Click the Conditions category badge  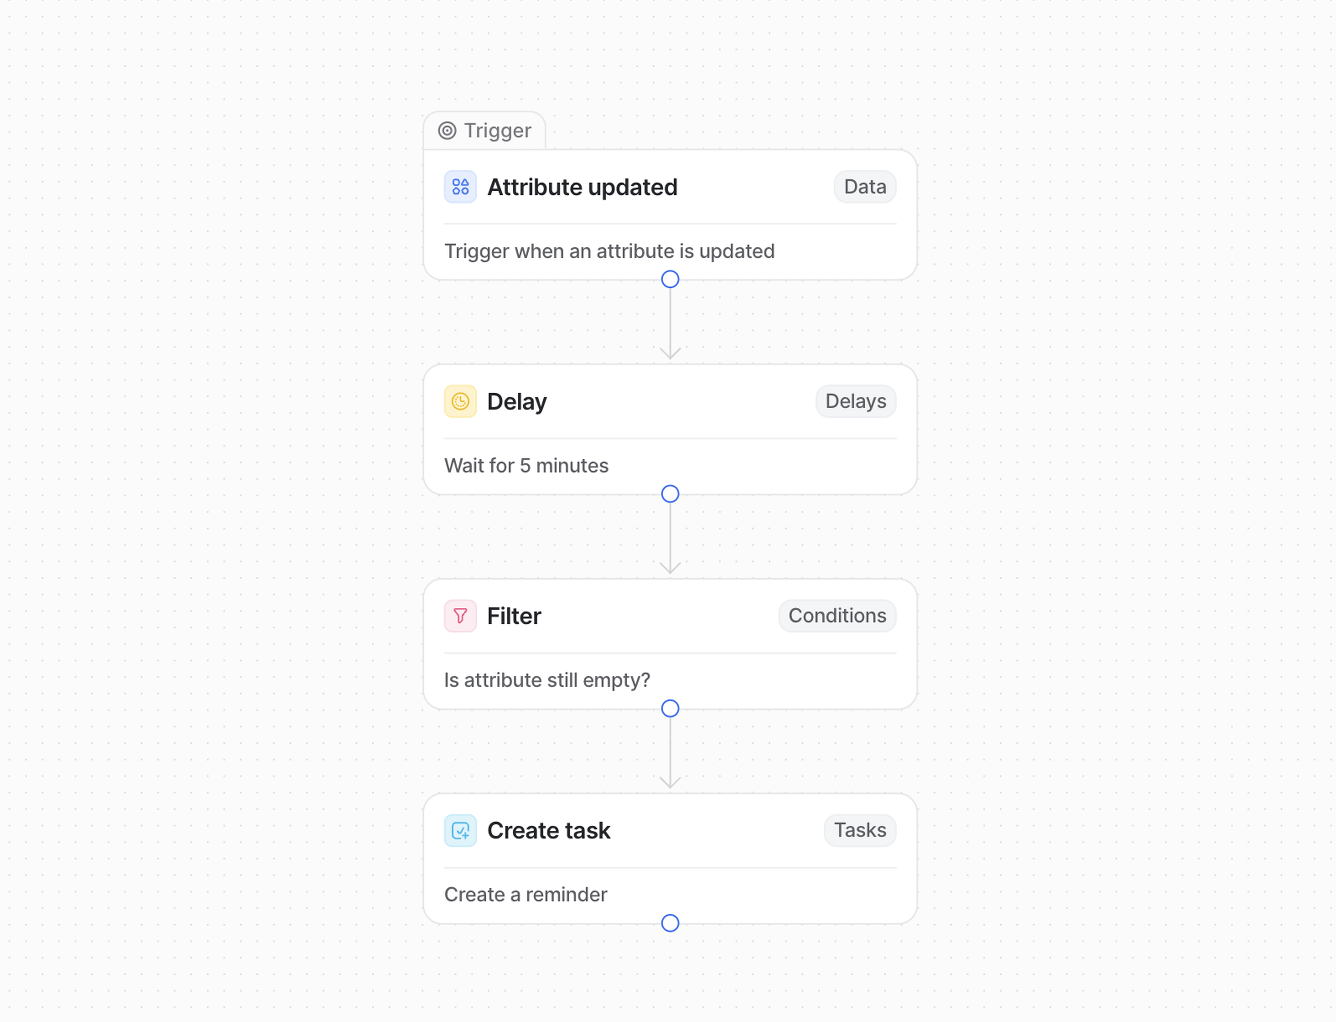point(837,615)
